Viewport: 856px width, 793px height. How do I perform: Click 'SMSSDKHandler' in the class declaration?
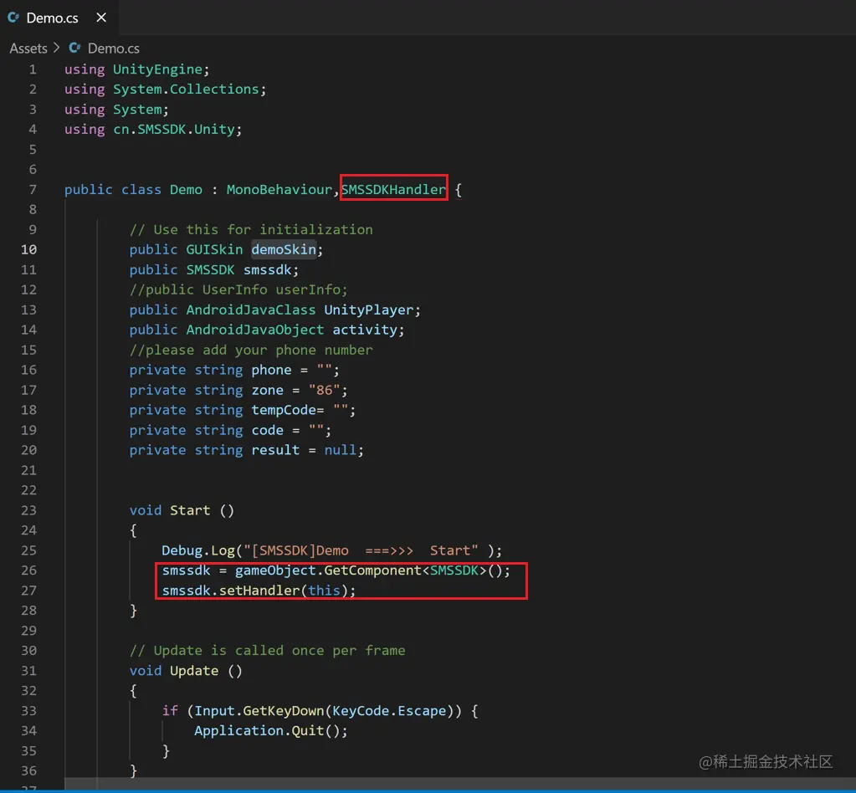tap(393, 189)
